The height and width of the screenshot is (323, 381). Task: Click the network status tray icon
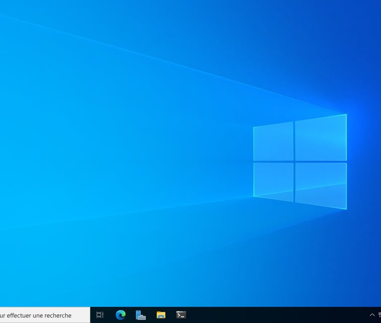pyautogui.click(x=380, y=315)
